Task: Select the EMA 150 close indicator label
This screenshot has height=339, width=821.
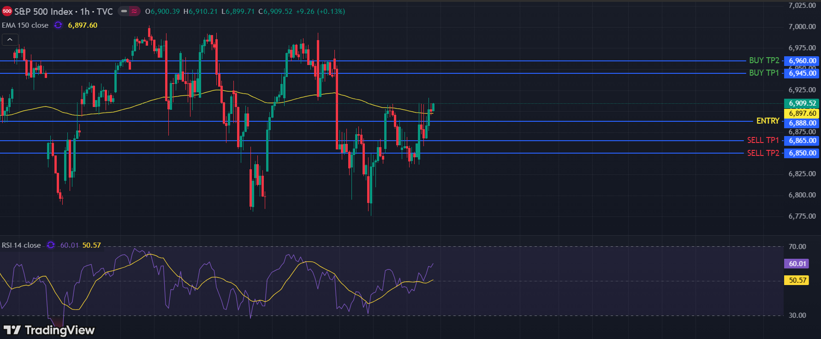Action: (25, 25)
